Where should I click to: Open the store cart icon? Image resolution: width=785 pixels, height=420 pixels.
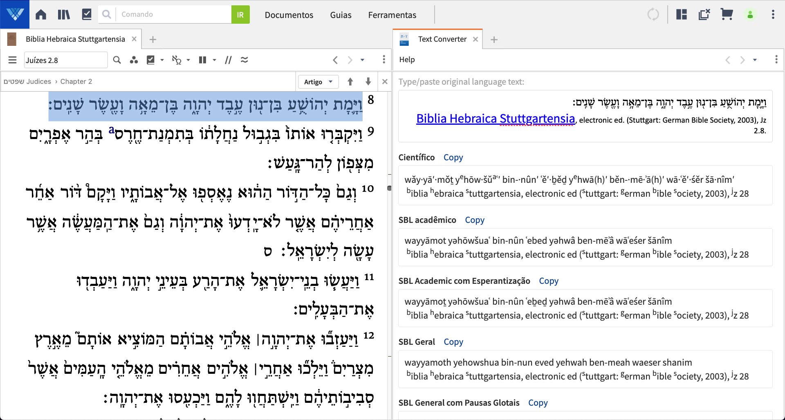coord(727,15)
